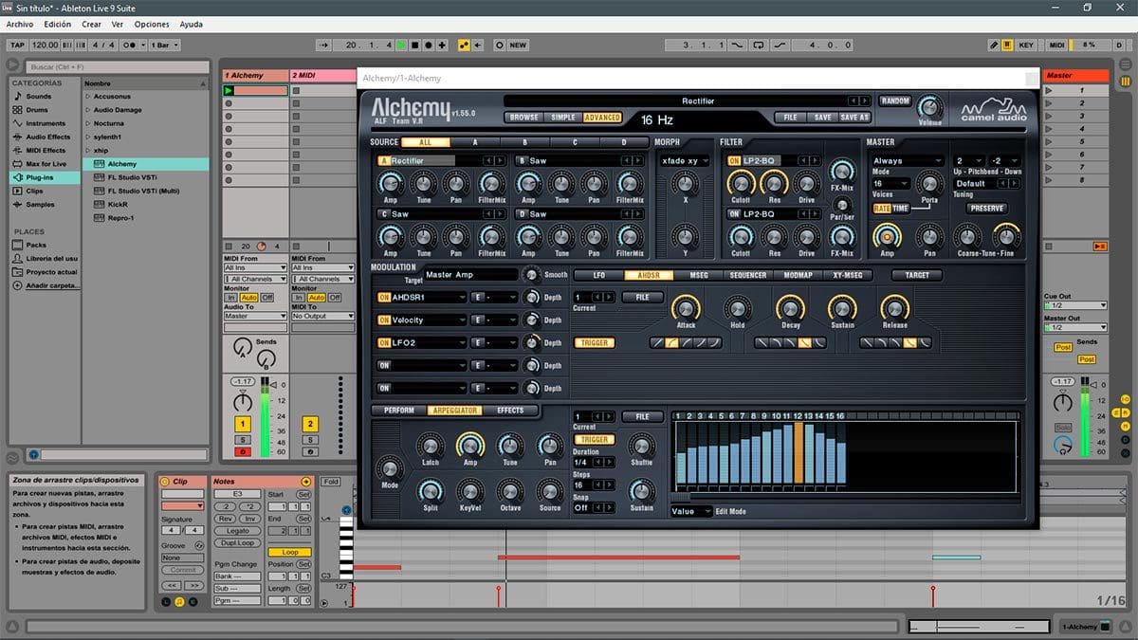Toggle second filter ON switch
Screen dimensions: 1138x640
click(x=734, y=214)
